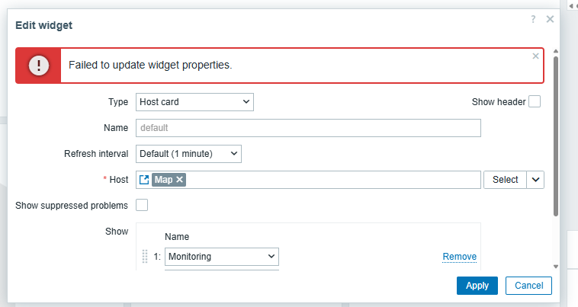Apply the widget changes
The image size is (578, 307).
[477, 286]
